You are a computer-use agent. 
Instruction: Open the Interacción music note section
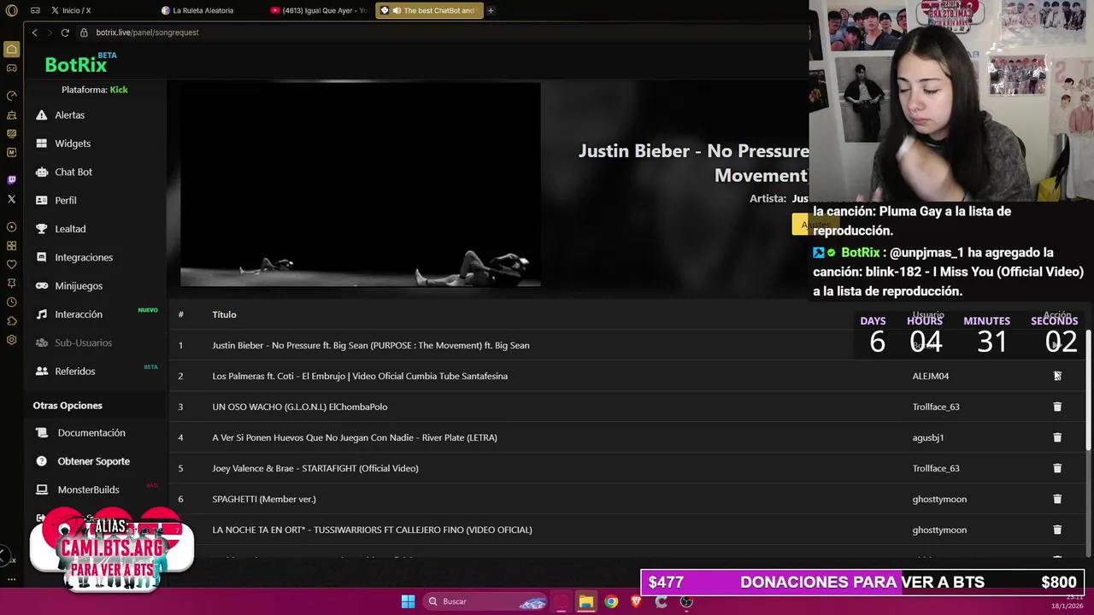coord(68,314)
